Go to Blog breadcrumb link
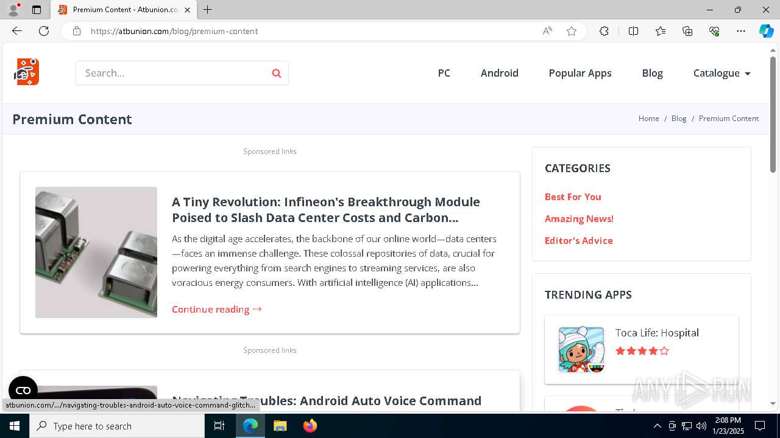The height and width of the screenshot is (438, 780). click(679, 119)
